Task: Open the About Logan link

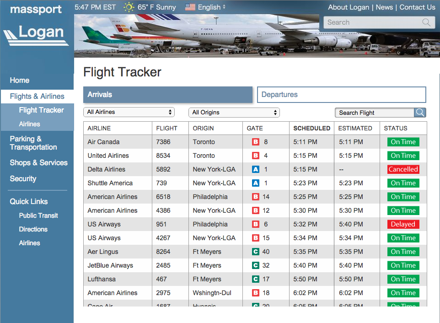Action: pyautogui.click(x=349, y=7)
